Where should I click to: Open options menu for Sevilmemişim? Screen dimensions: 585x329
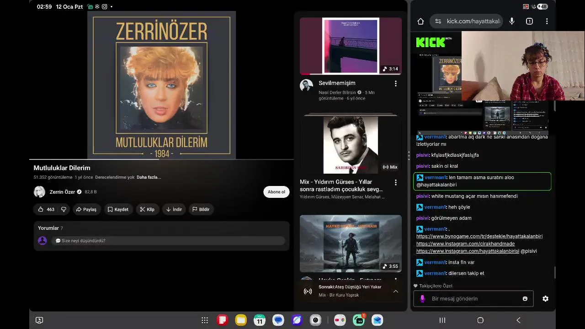pyautogui.click(x=396, y=84)
